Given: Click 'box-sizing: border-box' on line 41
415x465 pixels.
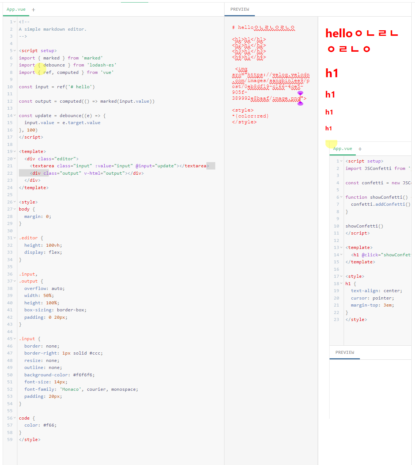Looking at the screenshot, I should [x=55, y=310].
